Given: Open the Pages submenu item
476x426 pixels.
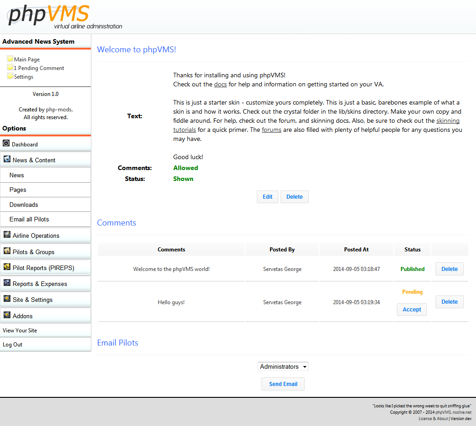Looking at the screenshot, I should tap(45, 190).
